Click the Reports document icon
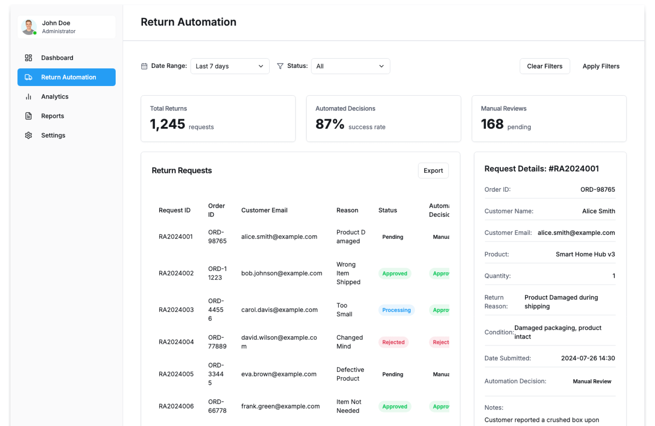The image size is (655, 426). click(x=28, y=116)
